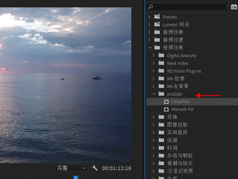
Task: Expand the Wk去背景 folder
Action: pos(154,86)
